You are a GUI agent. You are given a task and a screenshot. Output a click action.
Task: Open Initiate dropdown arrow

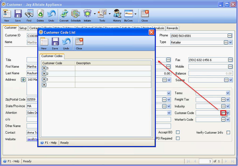[95, 14]
